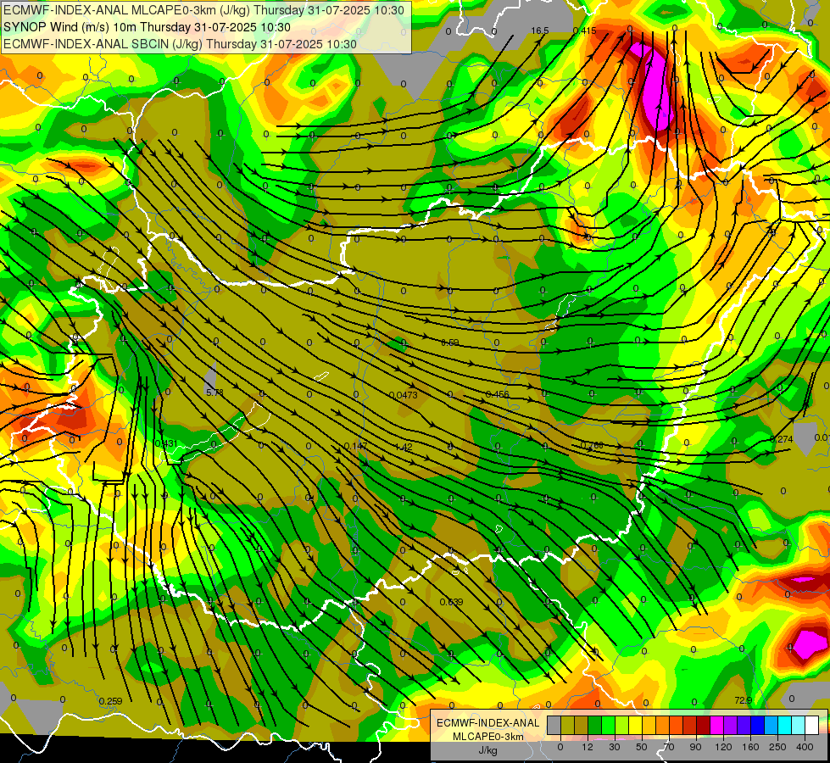Viewport: 830px width, 763px height.
Task: Click the 0.259 station value
Action: coord(110,701)
